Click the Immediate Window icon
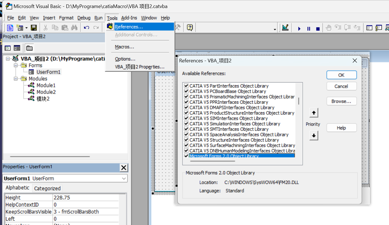 [379, 28]
